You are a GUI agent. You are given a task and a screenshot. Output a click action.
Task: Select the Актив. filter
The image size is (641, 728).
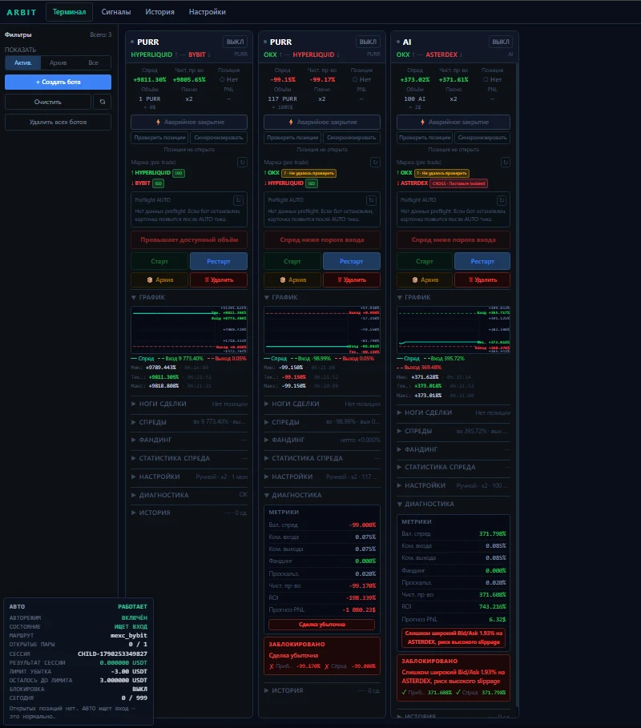(x=22, y=62)
